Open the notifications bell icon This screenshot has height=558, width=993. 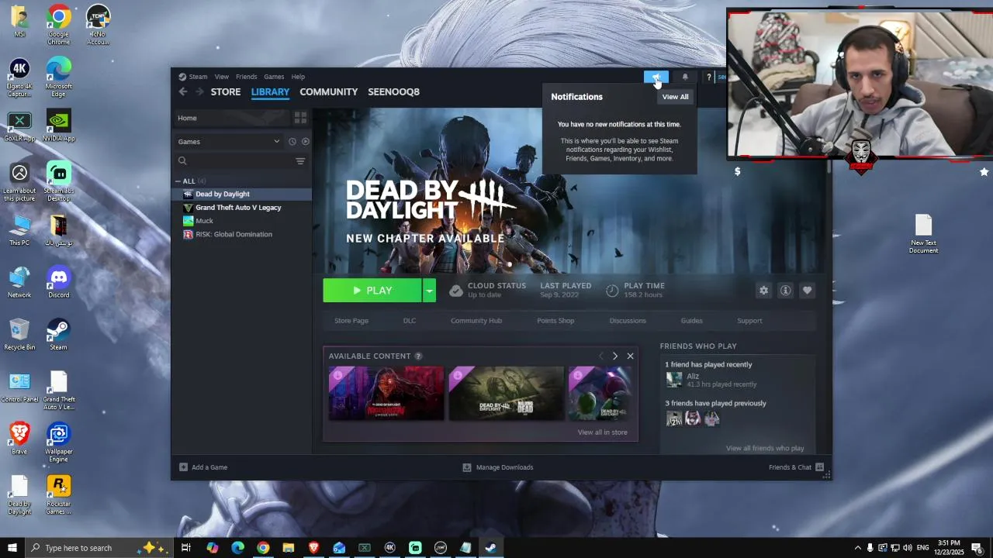tap(684, 77)
